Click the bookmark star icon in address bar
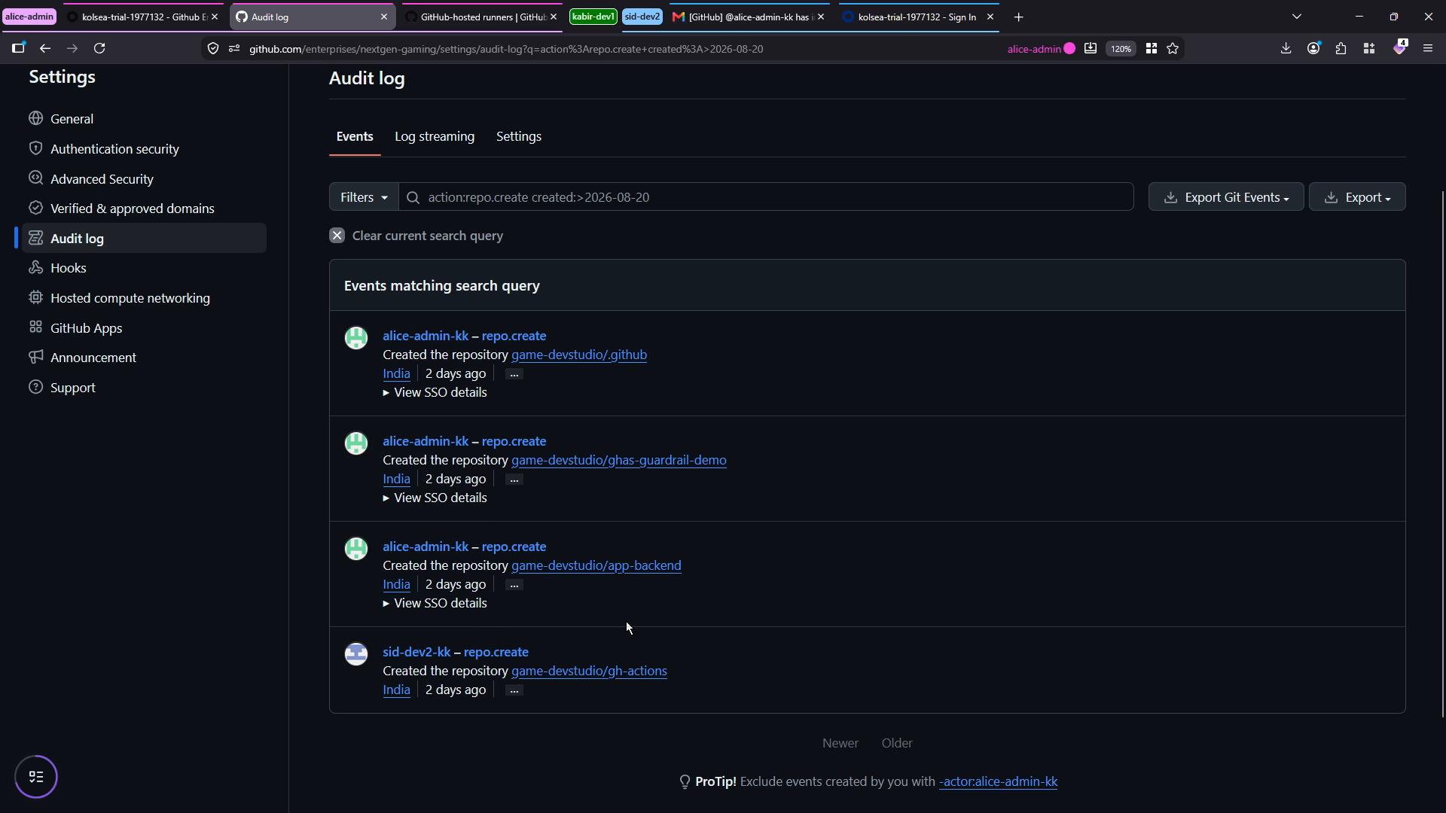The height and width of the screenshot is (813, 1446). pyautogui.click(x=1173, y=49)
